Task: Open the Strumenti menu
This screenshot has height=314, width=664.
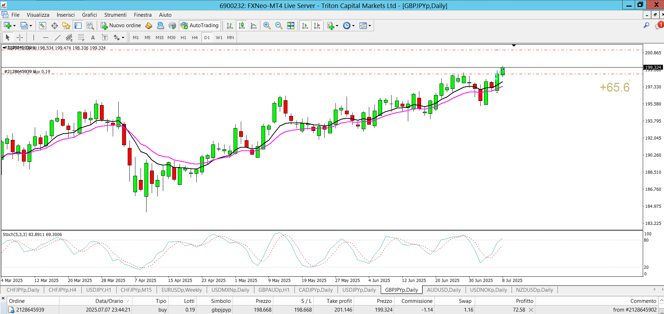Action: [116, 15]
